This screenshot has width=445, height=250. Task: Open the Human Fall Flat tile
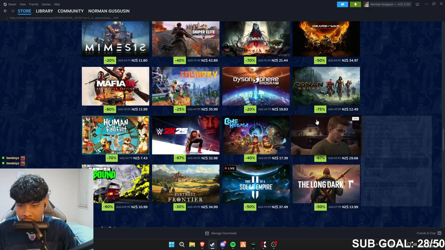[x=115, y=135]
